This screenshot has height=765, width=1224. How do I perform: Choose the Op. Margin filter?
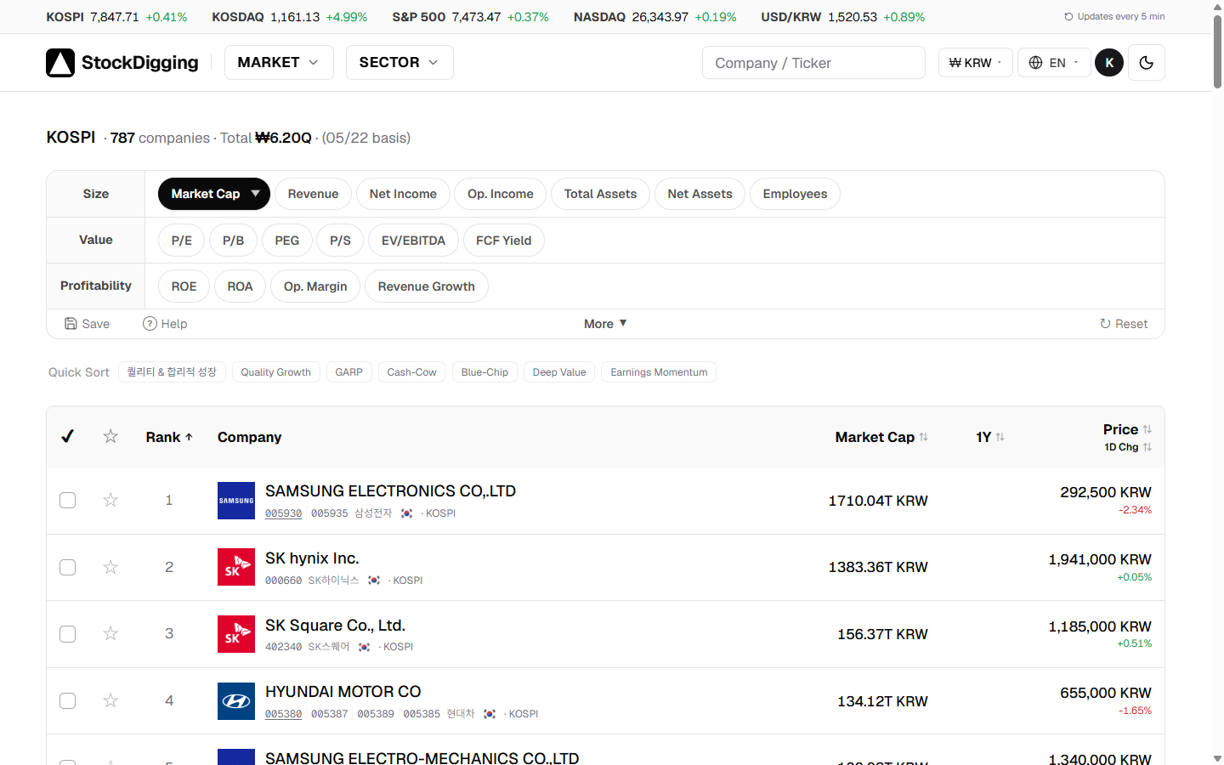[x=315, y=286]
